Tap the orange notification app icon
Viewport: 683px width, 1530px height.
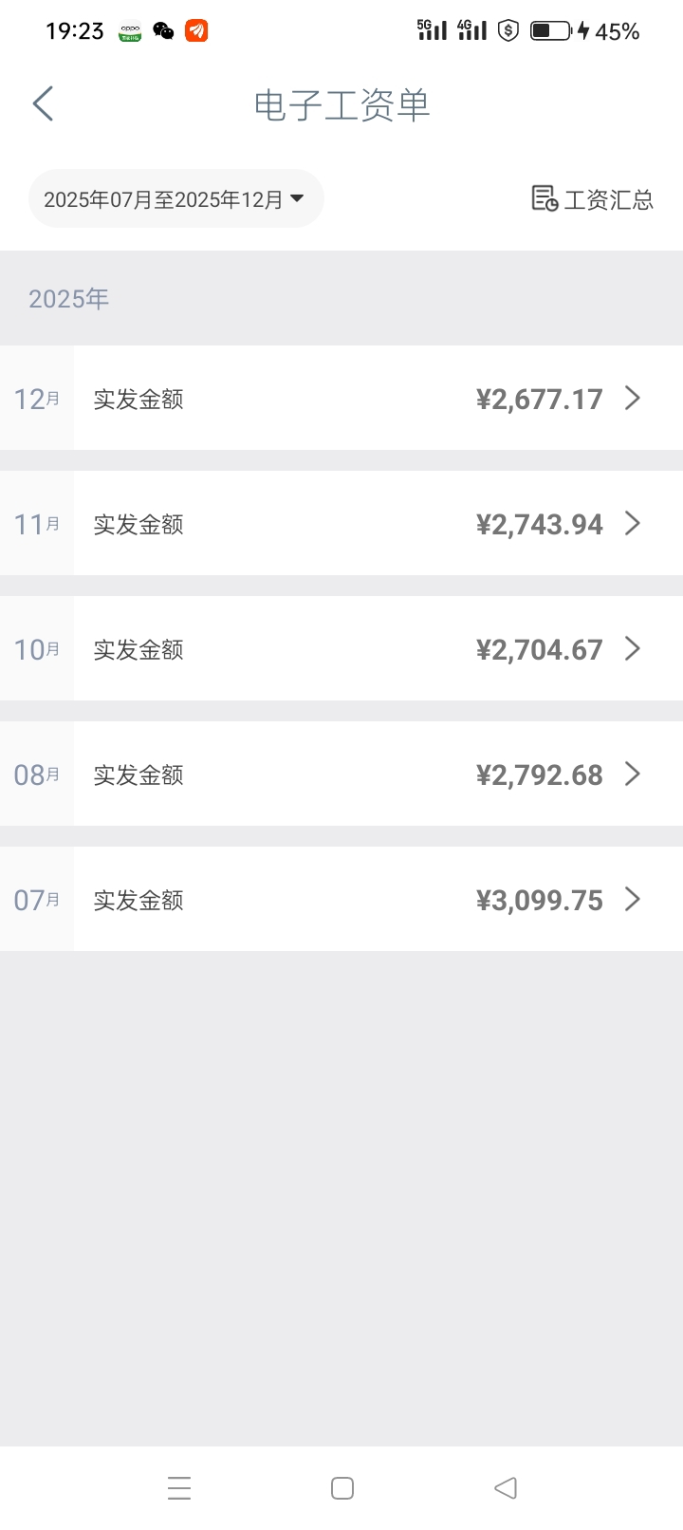tap(196, 31)
